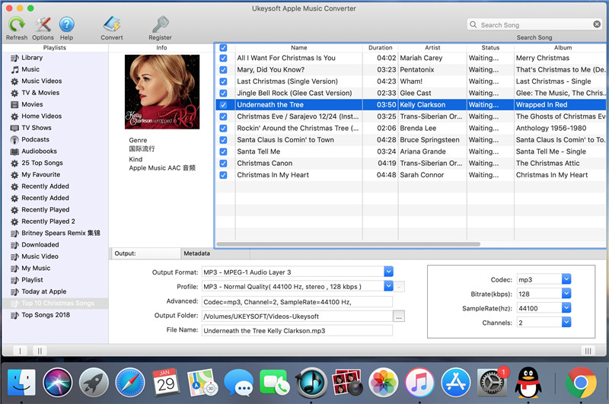Switch to the Metadata tab
This screenshot has width=609, height=404.
coord(215,253)
